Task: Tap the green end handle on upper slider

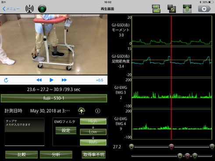Action: pyautogui.click(x=212, y=147)
